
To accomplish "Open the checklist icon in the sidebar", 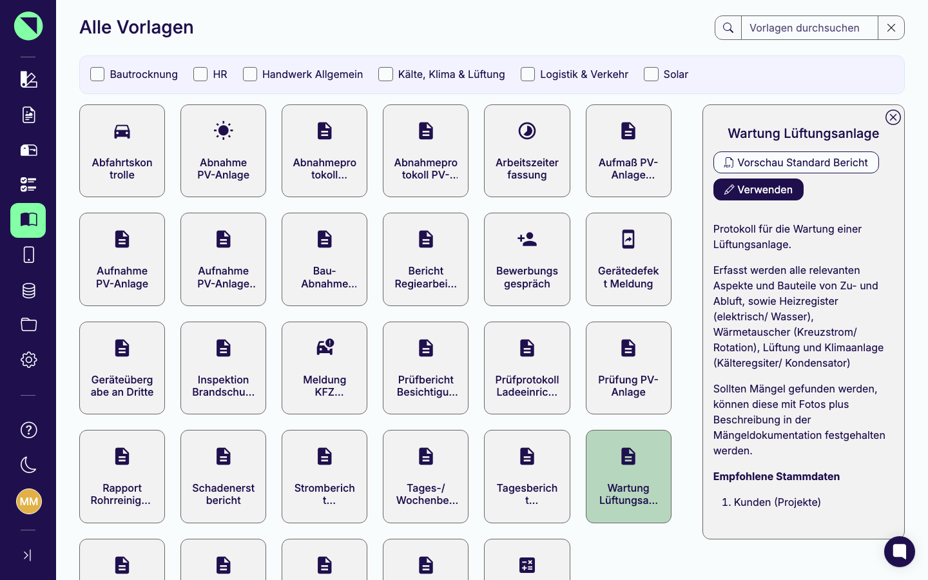I will [x=28, y=185].
